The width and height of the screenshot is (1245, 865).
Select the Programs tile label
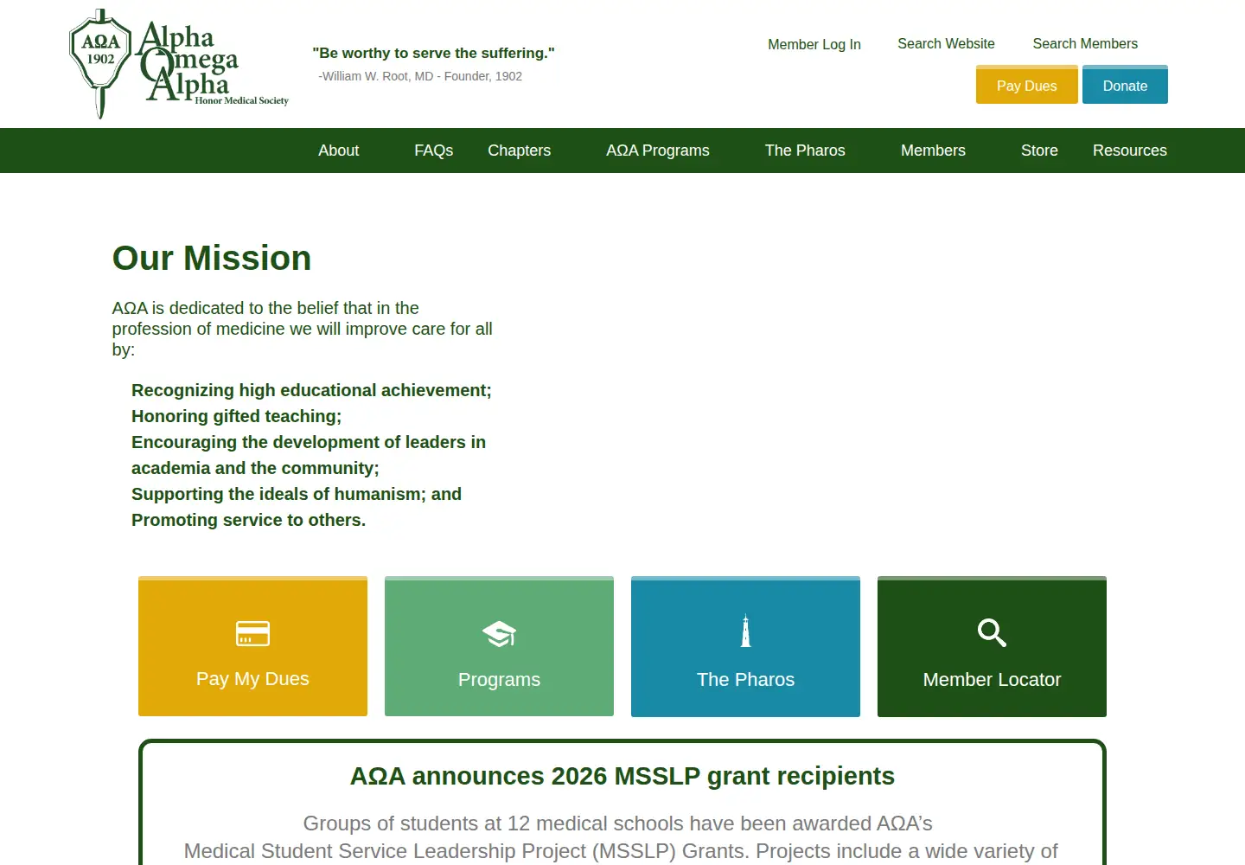point(499,680)
